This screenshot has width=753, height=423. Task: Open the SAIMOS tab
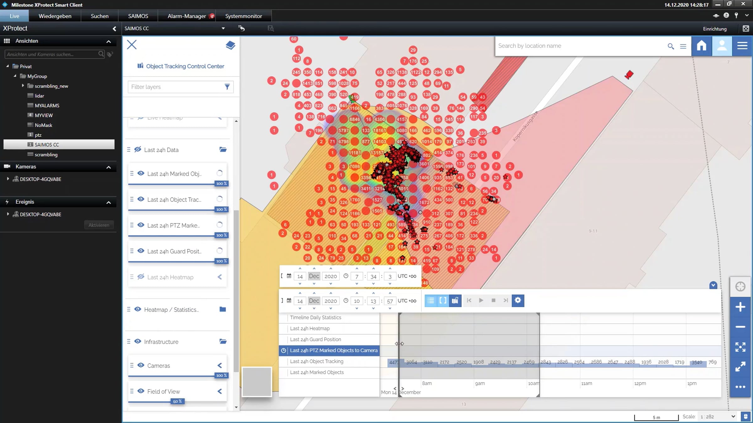[x=138, y=16]
